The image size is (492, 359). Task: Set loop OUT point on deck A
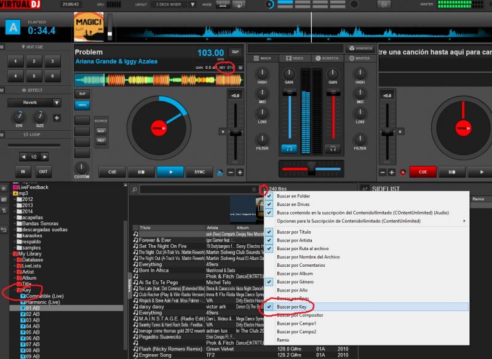pos(43,172)
